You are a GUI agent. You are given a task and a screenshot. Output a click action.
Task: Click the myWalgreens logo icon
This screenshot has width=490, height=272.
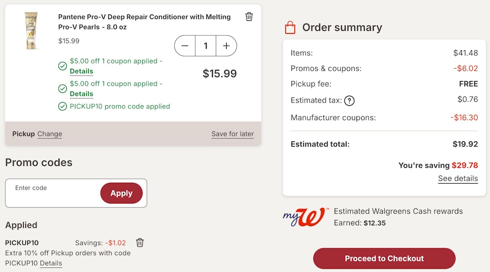pyautogui.click(x=305, y=217)
